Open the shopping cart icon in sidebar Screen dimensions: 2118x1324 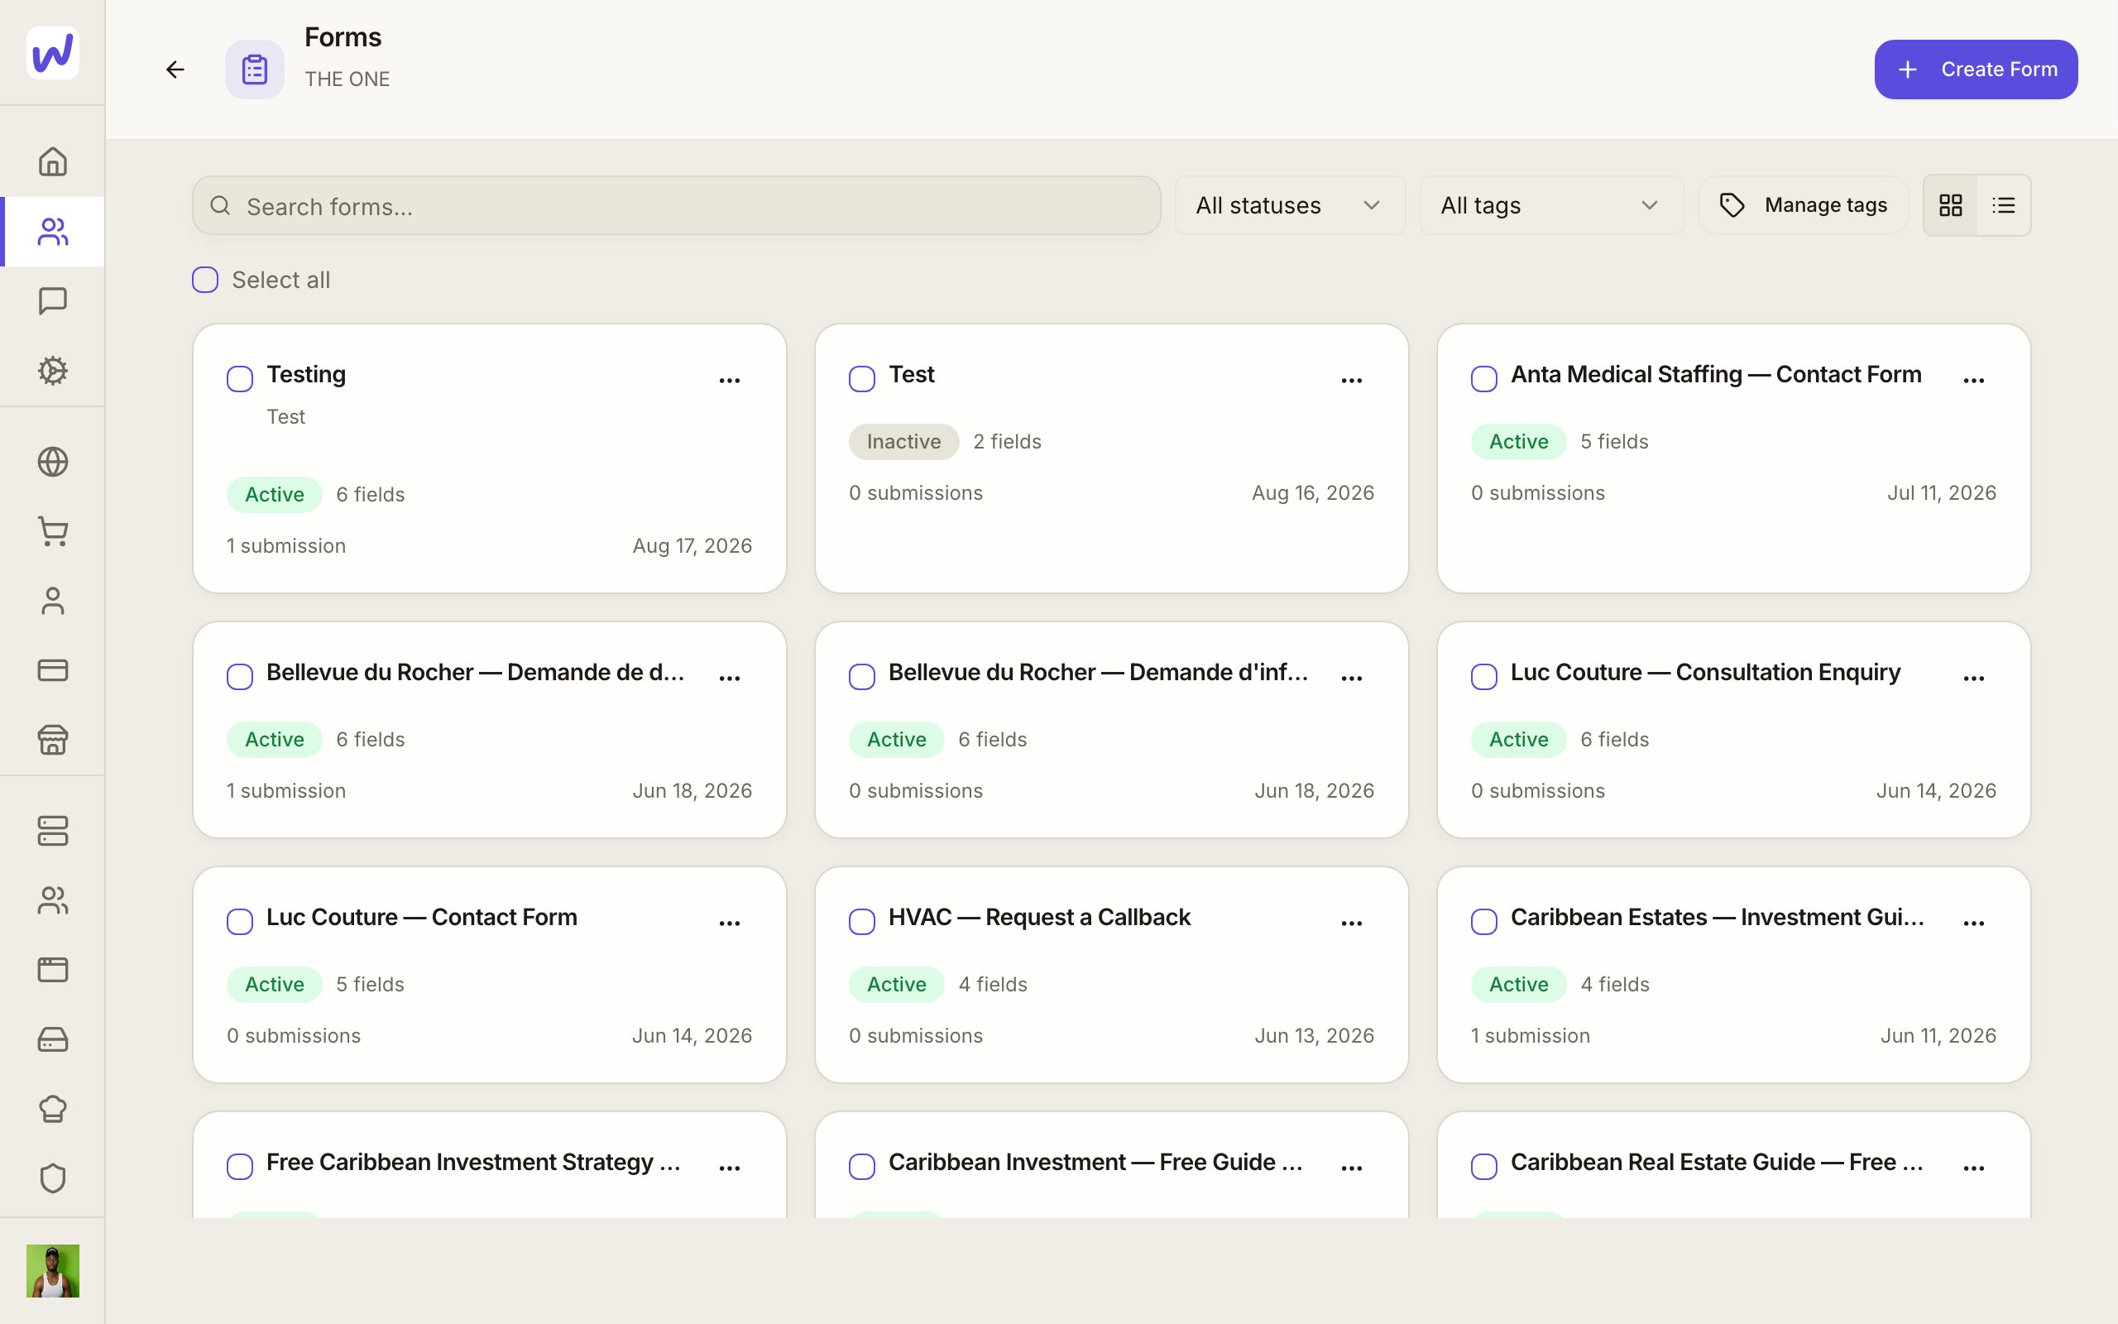[x=52, y=531]
